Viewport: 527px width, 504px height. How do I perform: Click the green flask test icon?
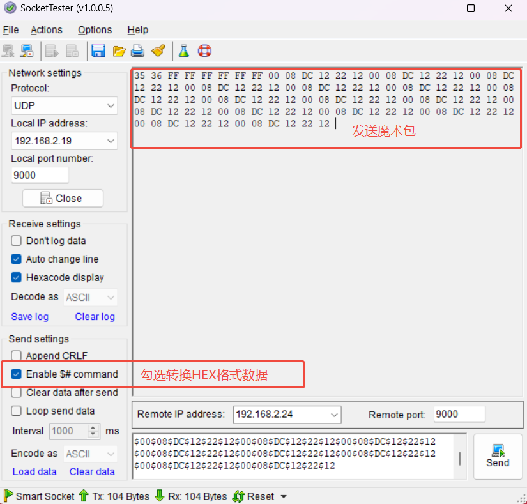point(184,51)
